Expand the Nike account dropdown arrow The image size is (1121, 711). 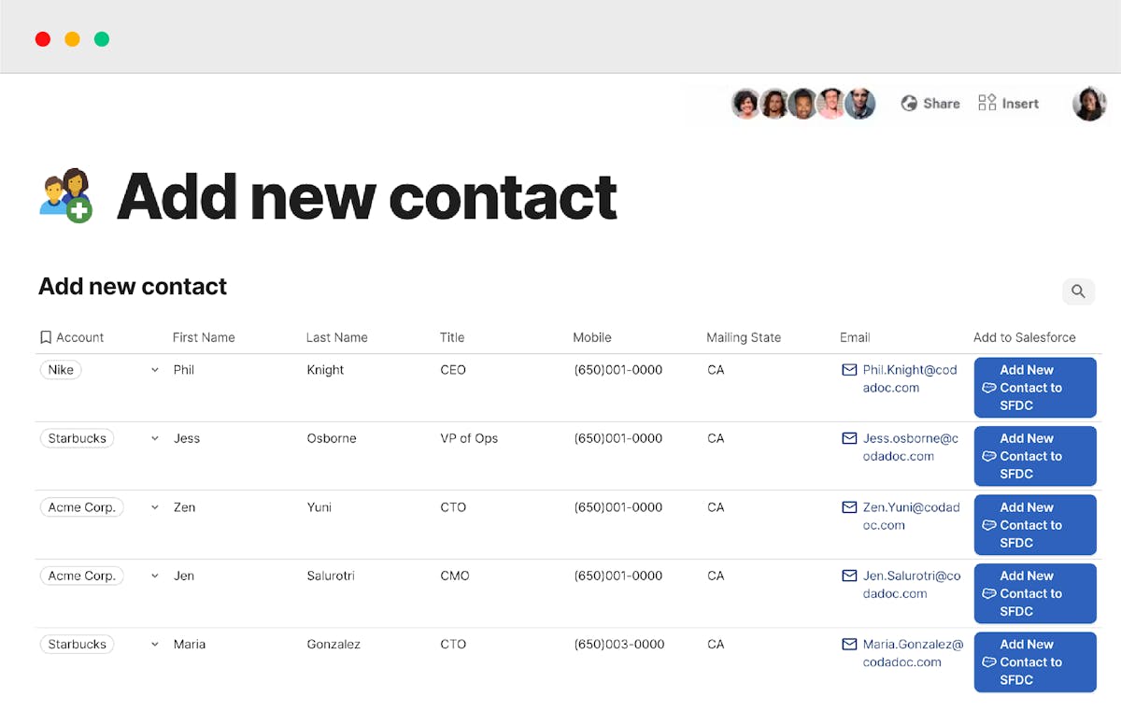(x=155, y=370)
